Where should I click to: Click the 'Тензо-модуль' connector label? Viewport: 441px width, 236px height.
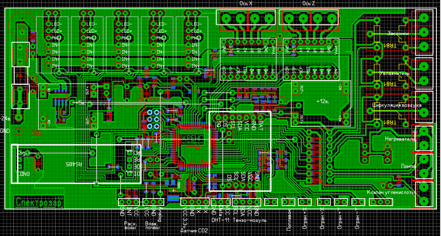[250, 220]
